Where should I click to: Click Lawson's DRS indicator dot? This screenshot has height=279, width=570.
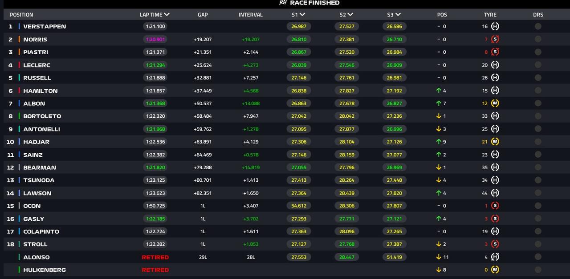[538, 193]
